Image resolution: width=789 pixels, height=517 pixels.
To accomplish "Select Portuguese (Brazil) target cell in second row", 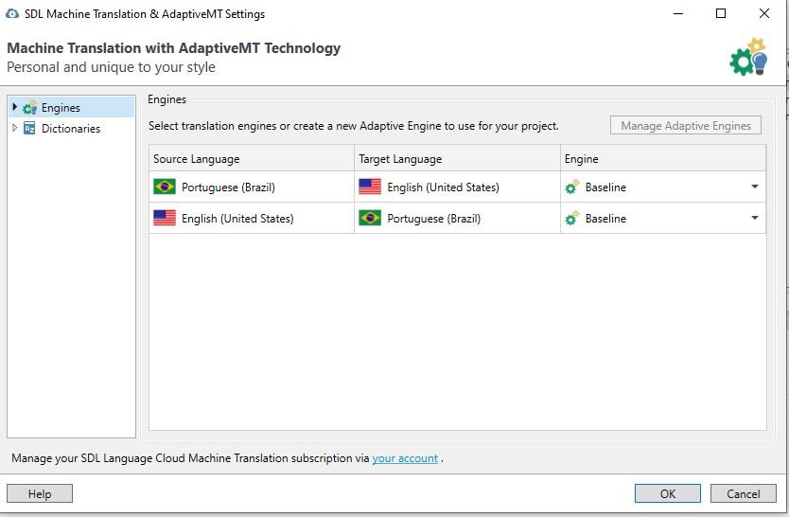I will pos(457,218).
